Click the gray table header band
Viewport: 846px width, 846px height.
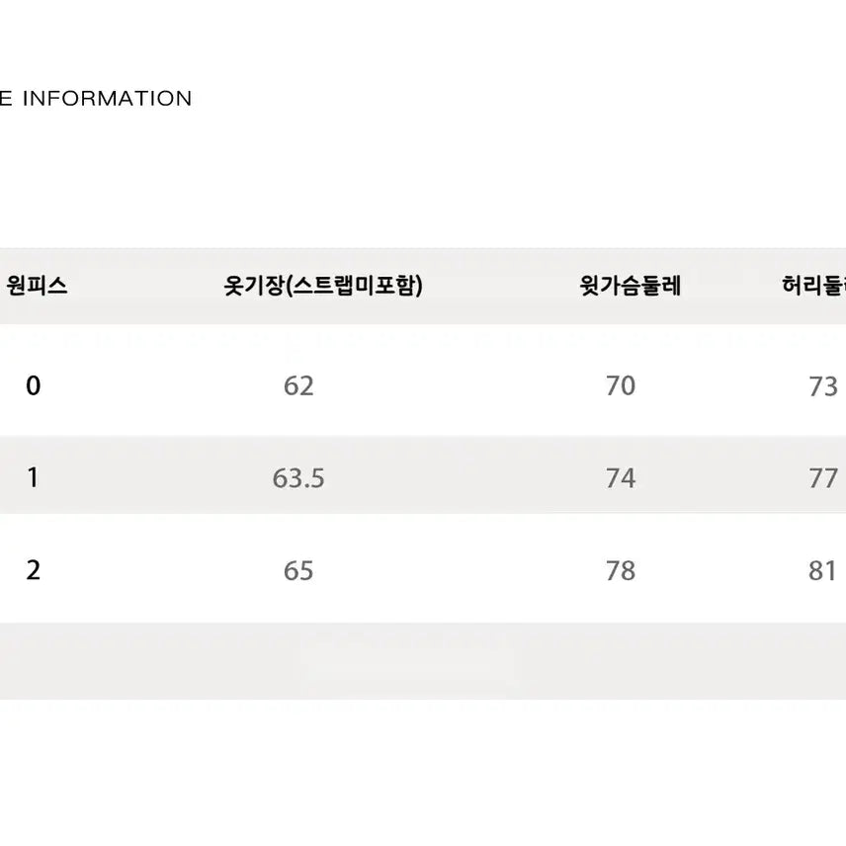tap(423, 286)
